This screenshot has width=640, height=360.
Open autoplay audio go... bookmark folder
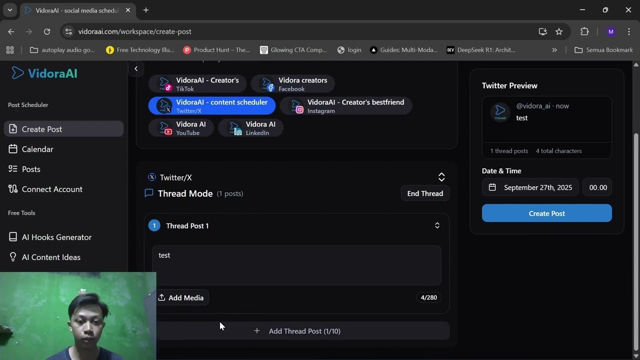[62, 50]
